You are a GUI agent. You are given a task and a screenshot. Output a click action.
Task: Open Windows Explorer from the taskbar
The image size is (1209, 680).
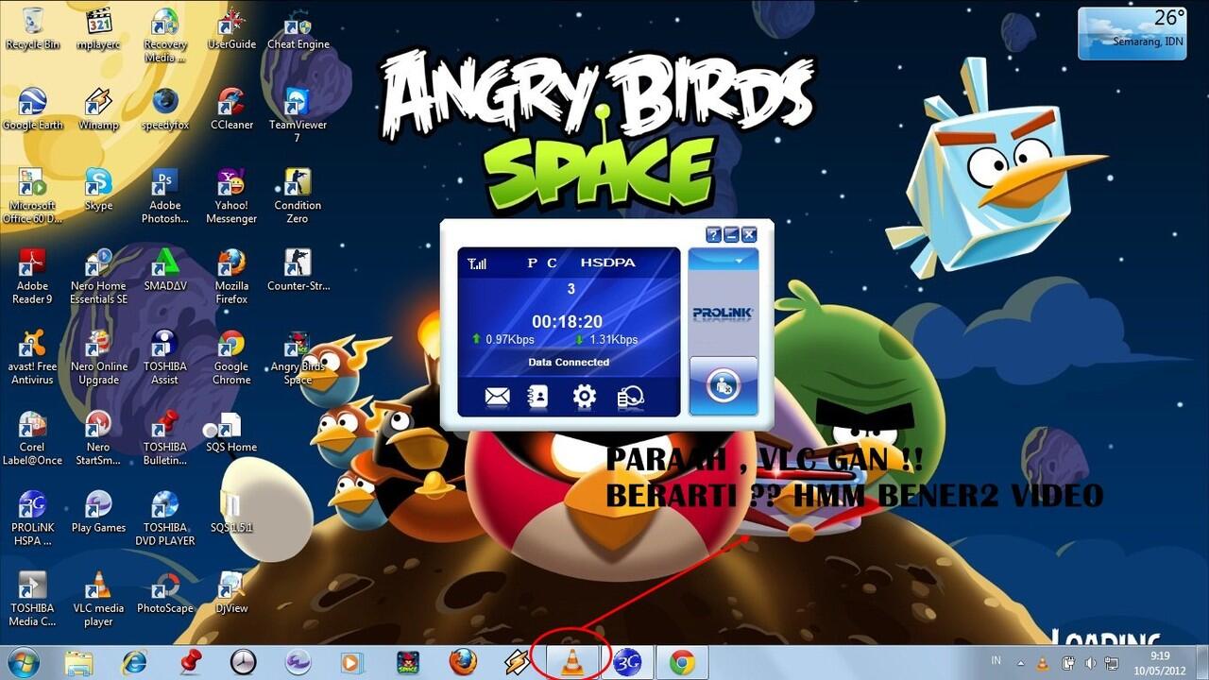(x=78, y=663)
